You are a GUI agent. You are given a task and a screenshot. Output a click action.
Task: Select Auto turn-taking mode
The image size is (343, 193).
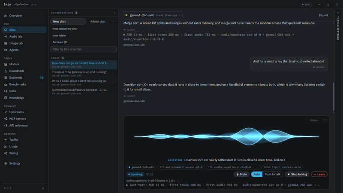[256, 175]
